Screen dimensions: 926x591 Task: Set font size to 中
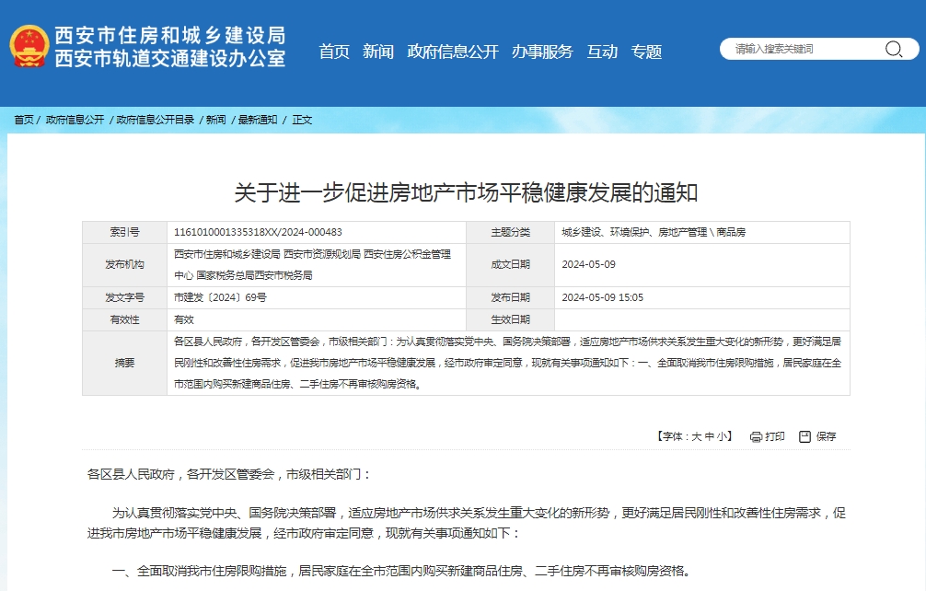[709, 437]
